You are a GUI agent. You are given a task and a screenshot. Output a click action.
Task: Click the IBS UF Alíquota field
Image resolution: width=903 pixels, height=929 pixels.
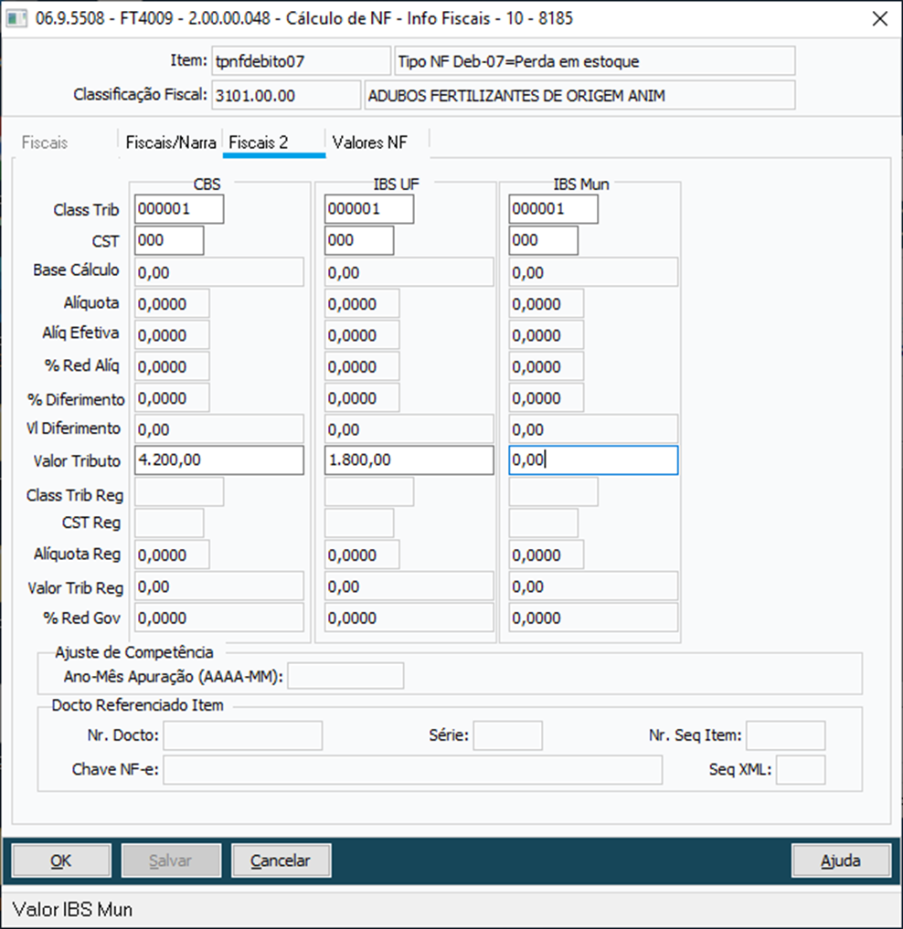[362, 303]
